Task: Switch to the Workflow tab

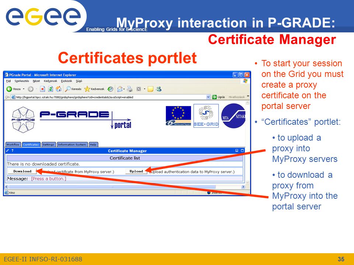Action: click(x=13, y=145)
